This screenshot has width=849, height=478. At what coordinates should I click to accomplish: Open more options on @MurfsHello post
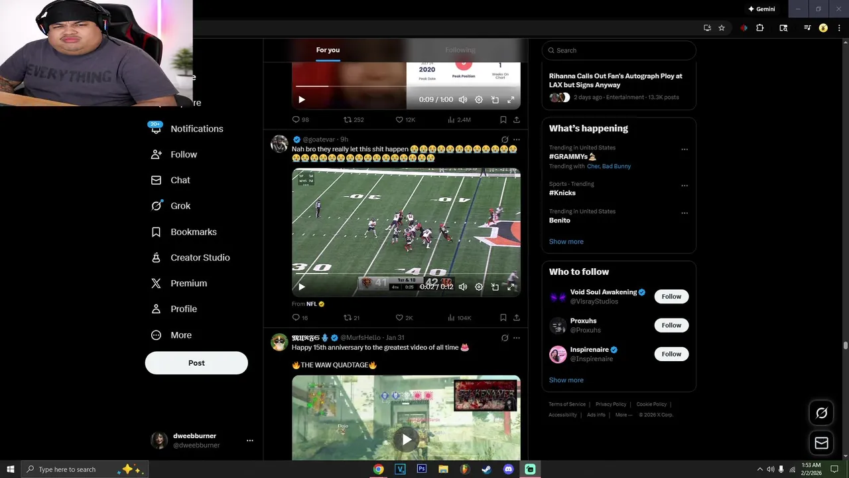click(517, 337)
